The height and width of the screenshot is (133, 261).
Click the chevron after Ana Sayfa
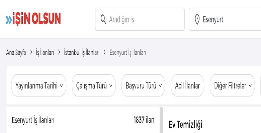31,53
